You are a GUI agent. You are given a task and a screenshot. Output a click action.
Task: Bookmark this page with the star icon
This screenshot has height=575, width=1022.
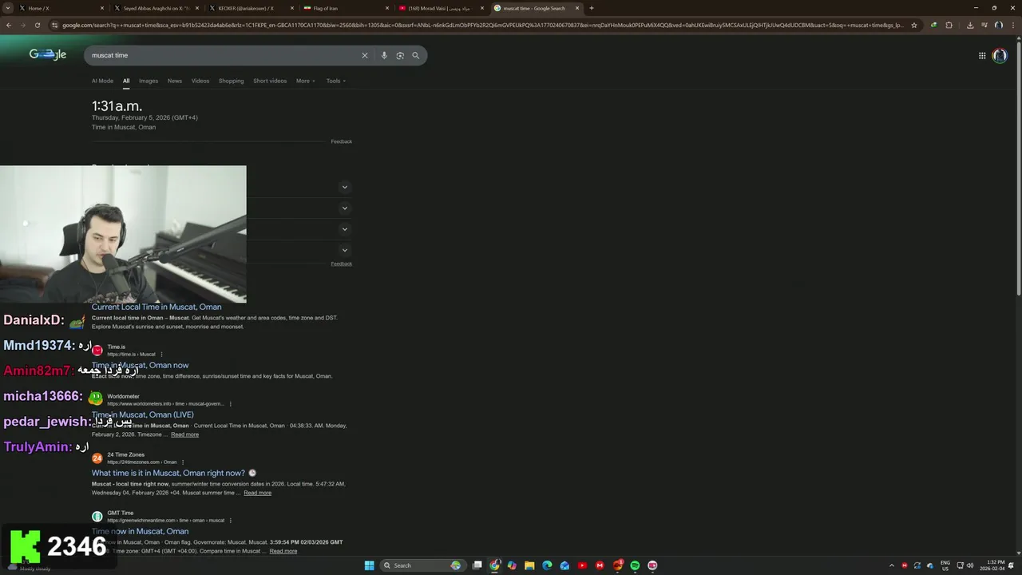point(914,25)
